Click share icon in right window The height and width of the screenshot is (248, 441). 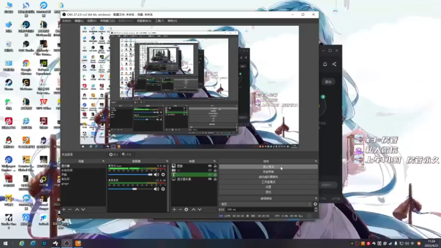(334, 64)
